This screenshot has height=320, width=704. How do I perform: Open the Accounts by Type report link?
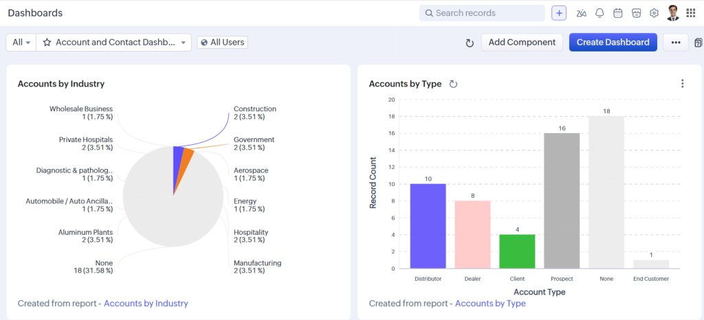490,304
